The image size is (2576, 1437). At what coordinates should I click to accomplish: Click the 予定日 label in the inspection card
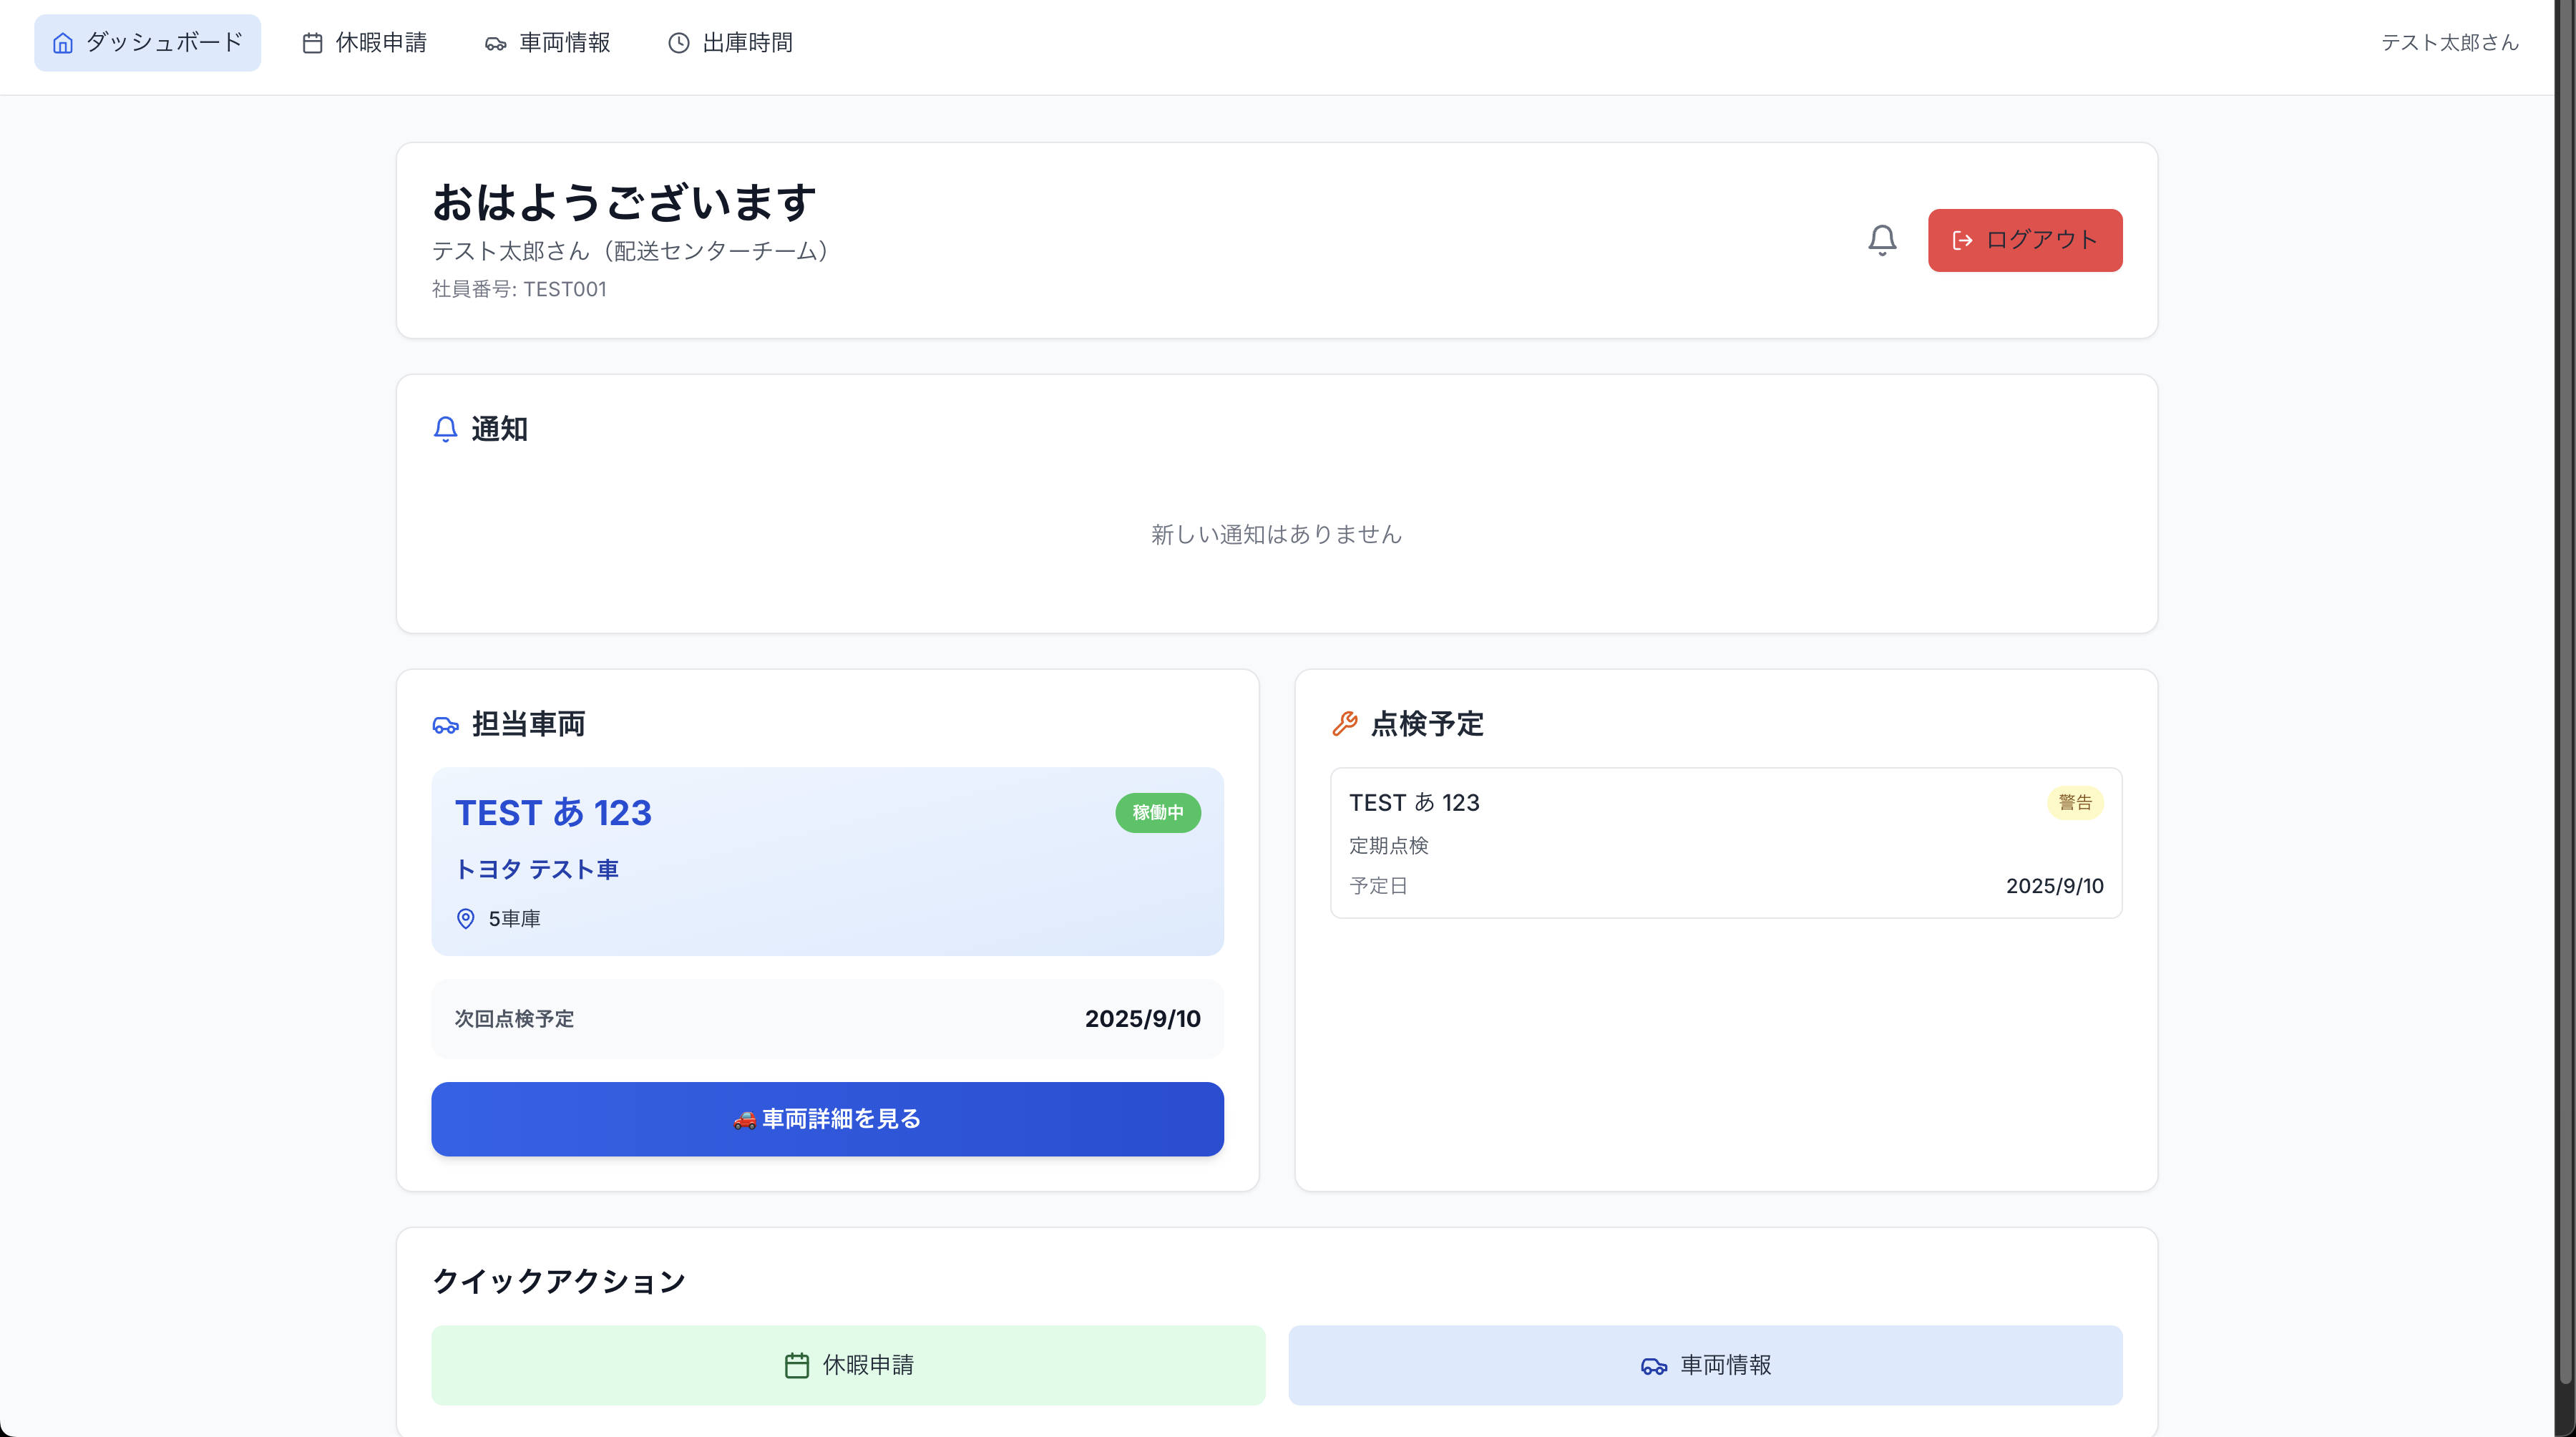(x=1378, y=885)
